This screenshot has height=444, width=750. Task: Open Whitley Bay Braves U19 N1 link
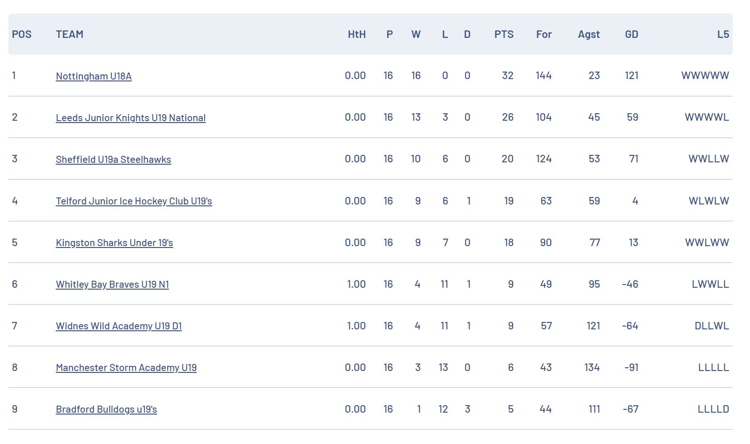(112, 284)
